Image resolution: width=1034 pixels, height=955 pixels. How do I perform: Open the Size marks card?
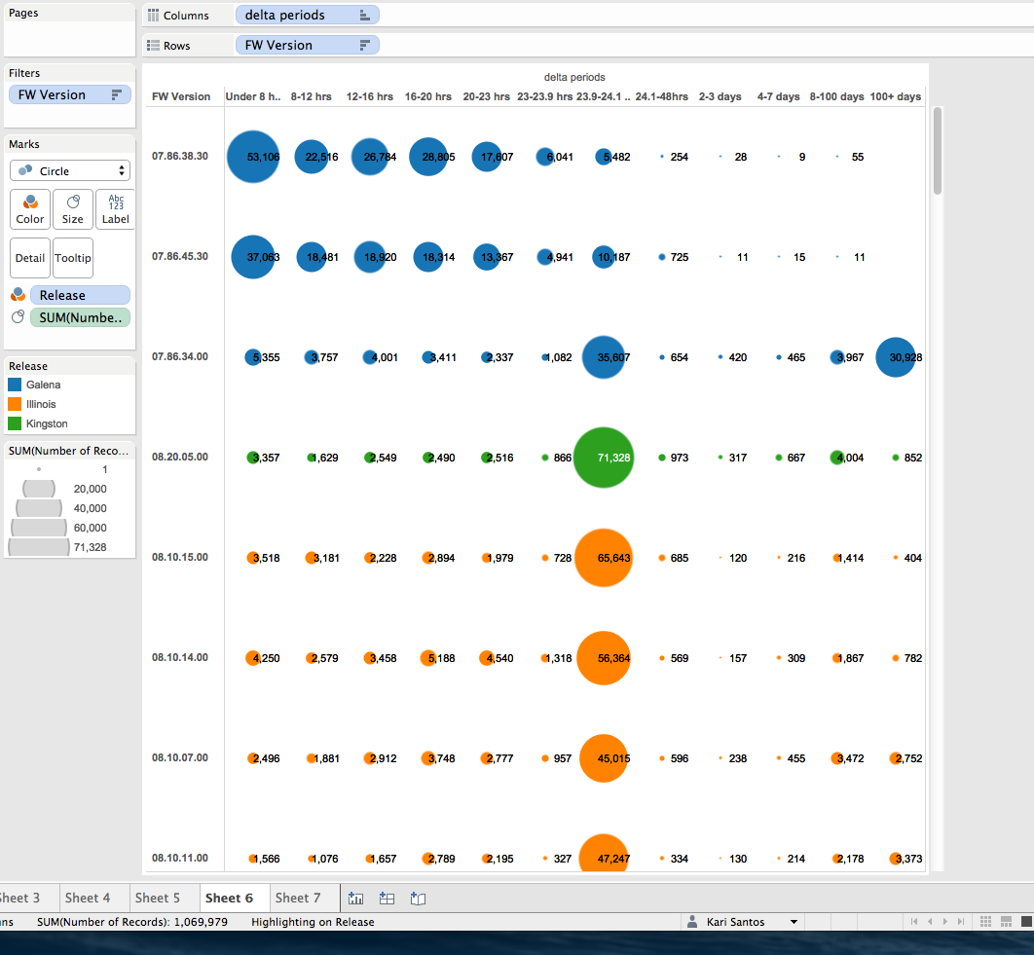pyautogui.click(x=73, y=209)
